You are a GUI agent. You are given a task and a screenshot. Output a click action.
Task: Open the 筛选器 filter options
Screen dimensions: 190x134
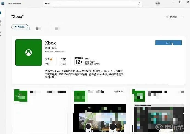pyautogui.click(x=171, y=17)
